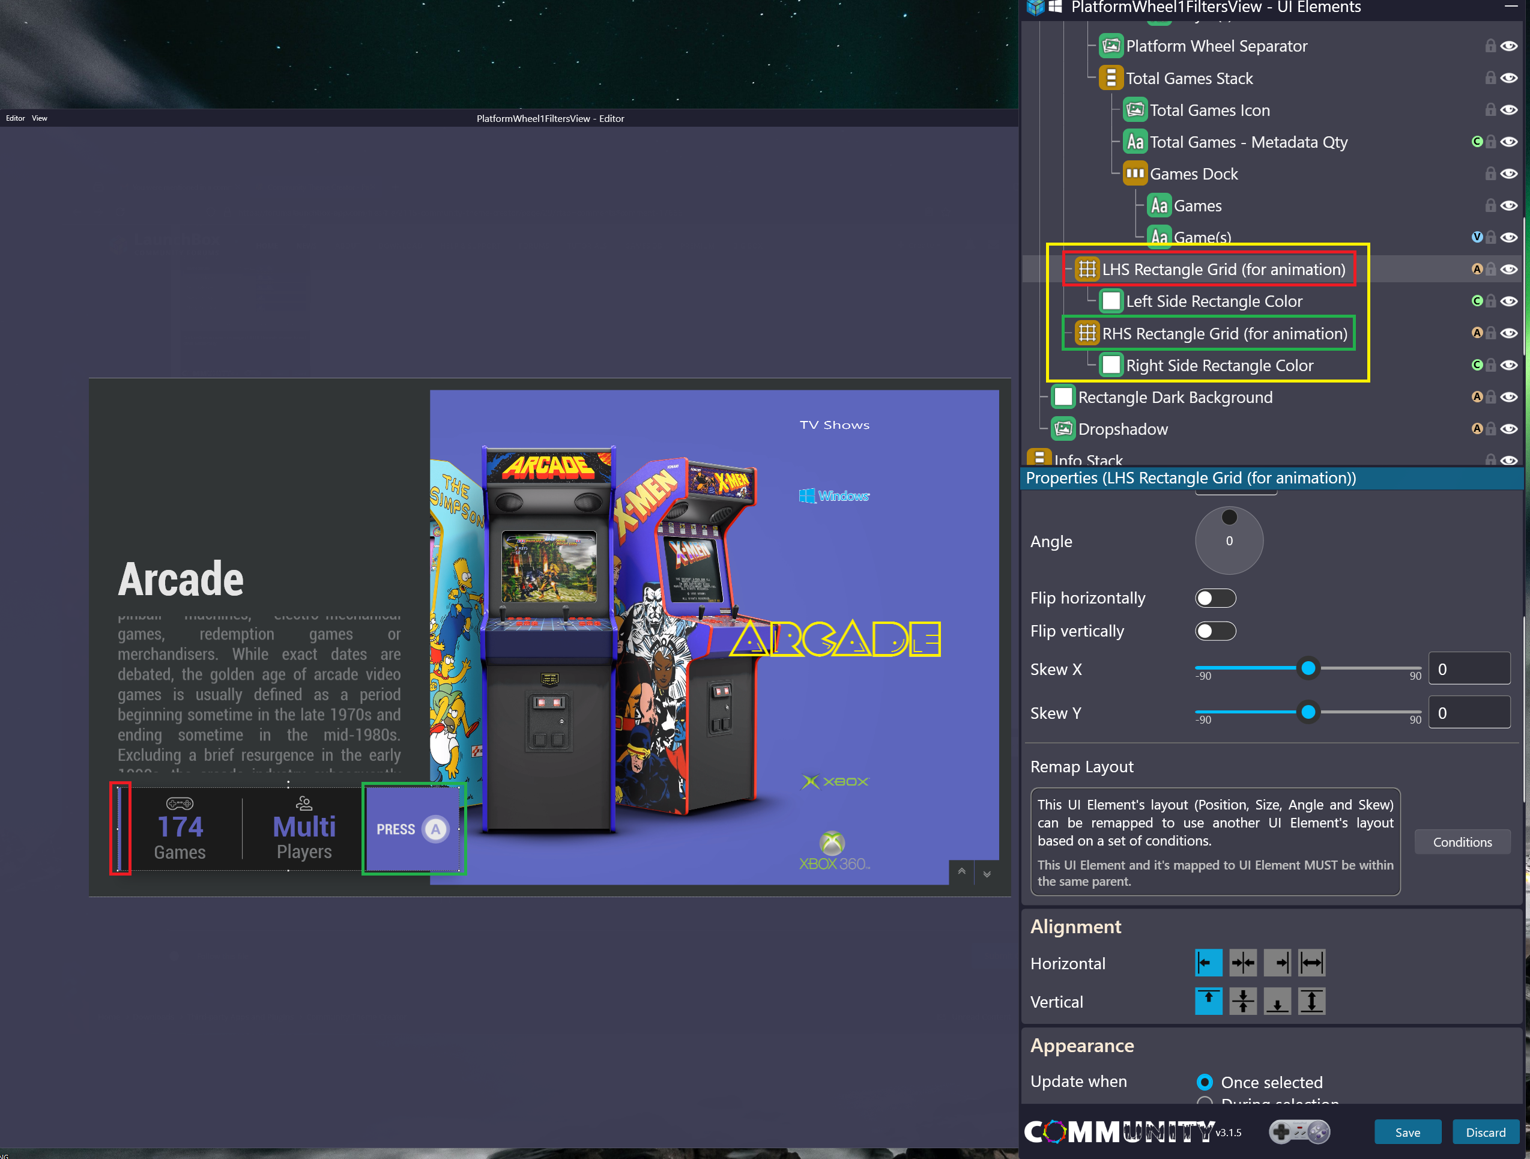Hide the Right Side Rectangle Color element
1530x1159 pixels.
tap(1509, 365)
